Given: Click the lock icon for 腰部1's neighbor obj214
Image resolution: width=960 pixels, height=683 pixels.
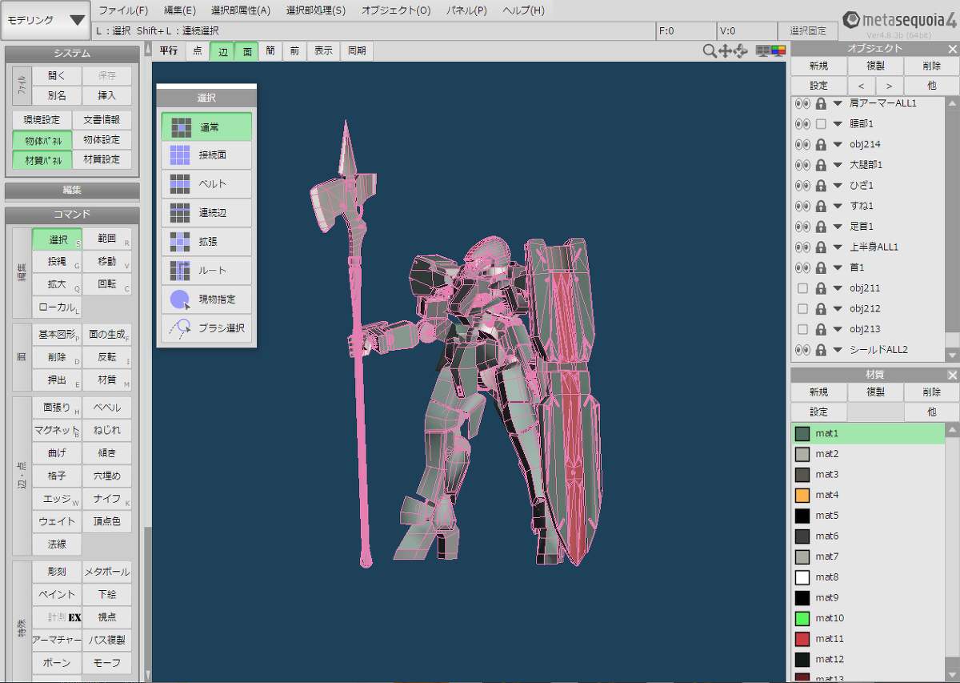Looking at the screenshot, I should click(821, 144).
